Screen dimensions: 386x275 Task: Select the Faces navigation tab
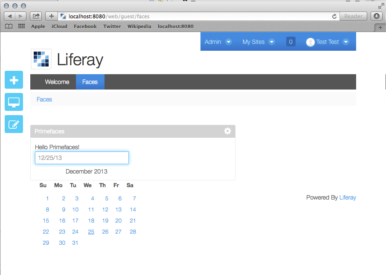90,82
